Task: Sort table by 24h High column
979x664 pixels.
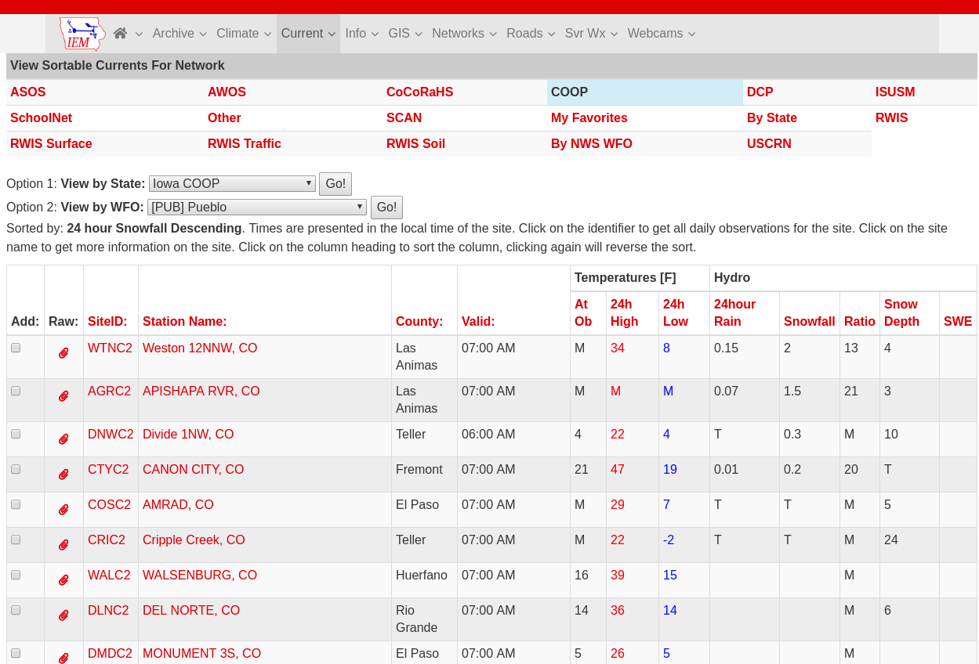Action: (x=625, y=312)
